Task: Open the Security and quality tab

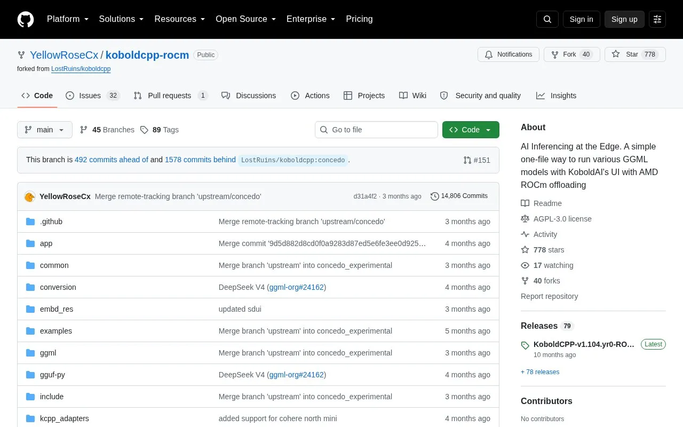Action: (x=480, y=96)
